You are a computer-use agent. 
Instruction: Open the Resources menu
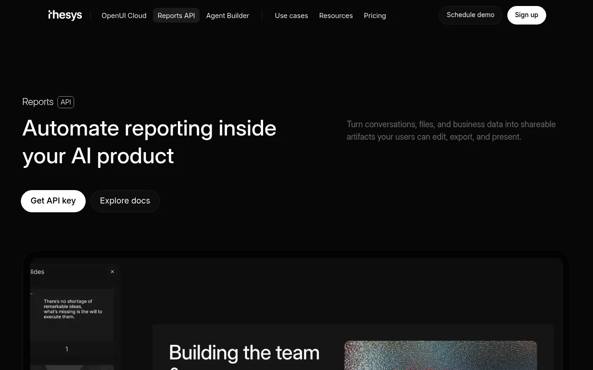(336, 16)
